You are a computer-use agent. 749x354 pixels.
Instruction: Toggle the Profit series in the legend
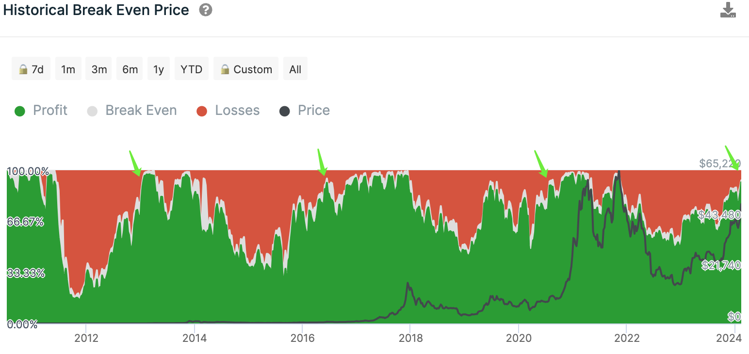[x=41, y=111]
